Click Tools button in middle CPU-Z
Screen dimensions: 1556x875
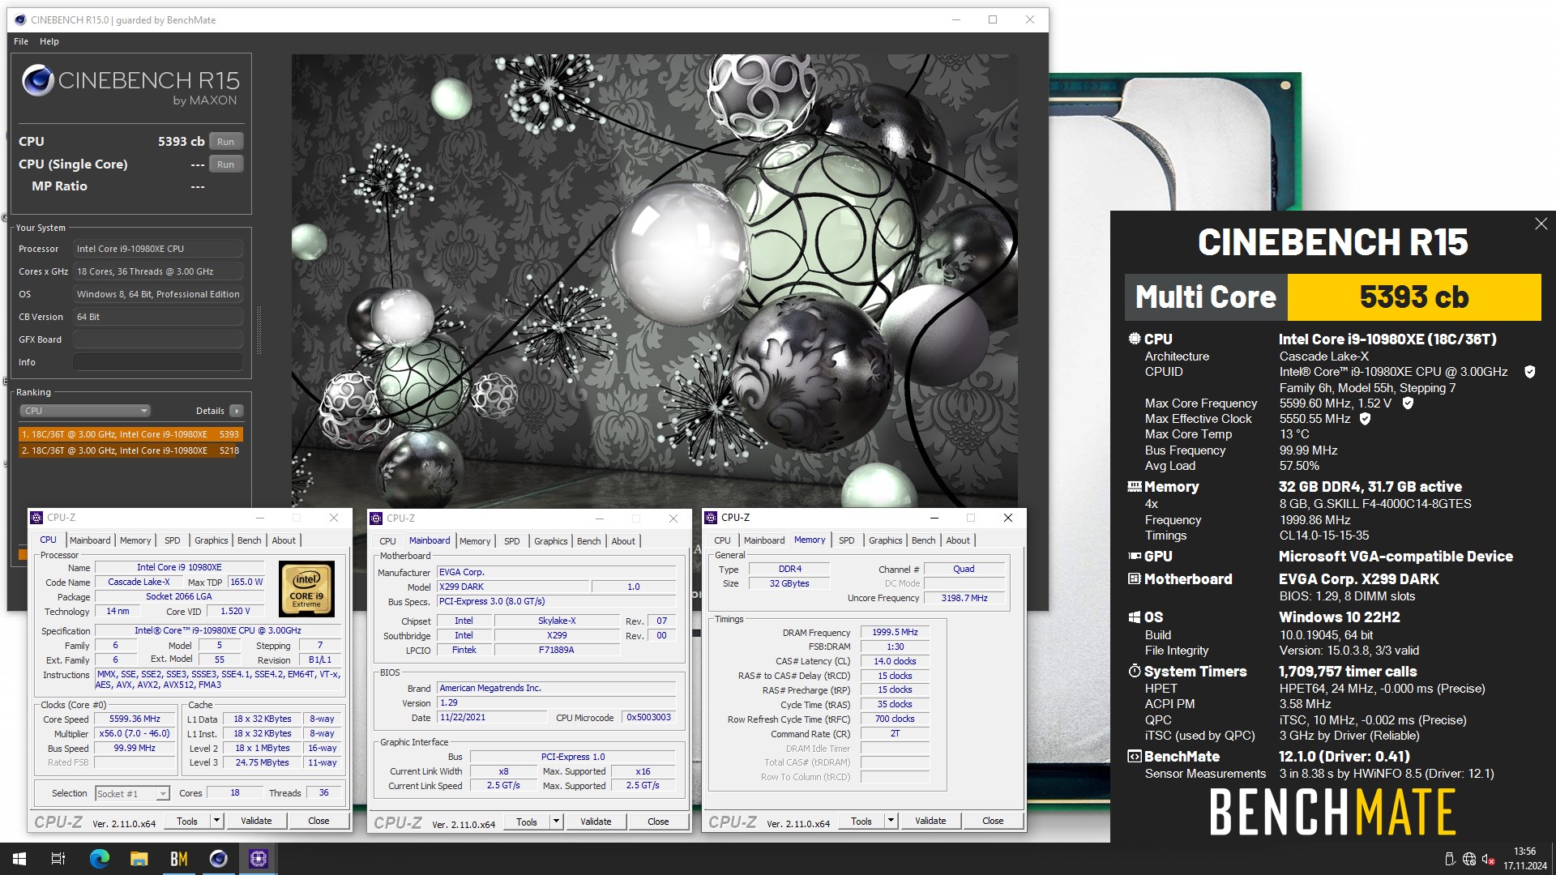pyautogui.click(x=527, y=822)
